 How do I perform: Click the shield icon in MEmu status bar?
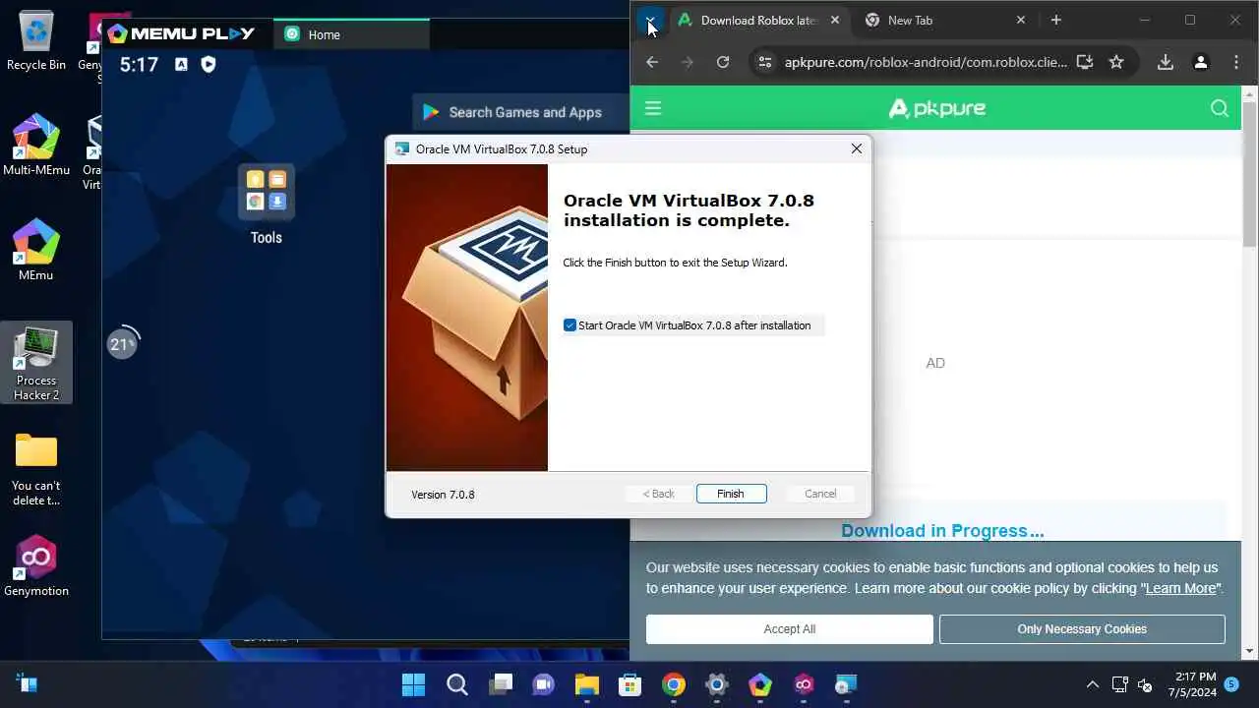pyautogui.click(x=209, y=64)
